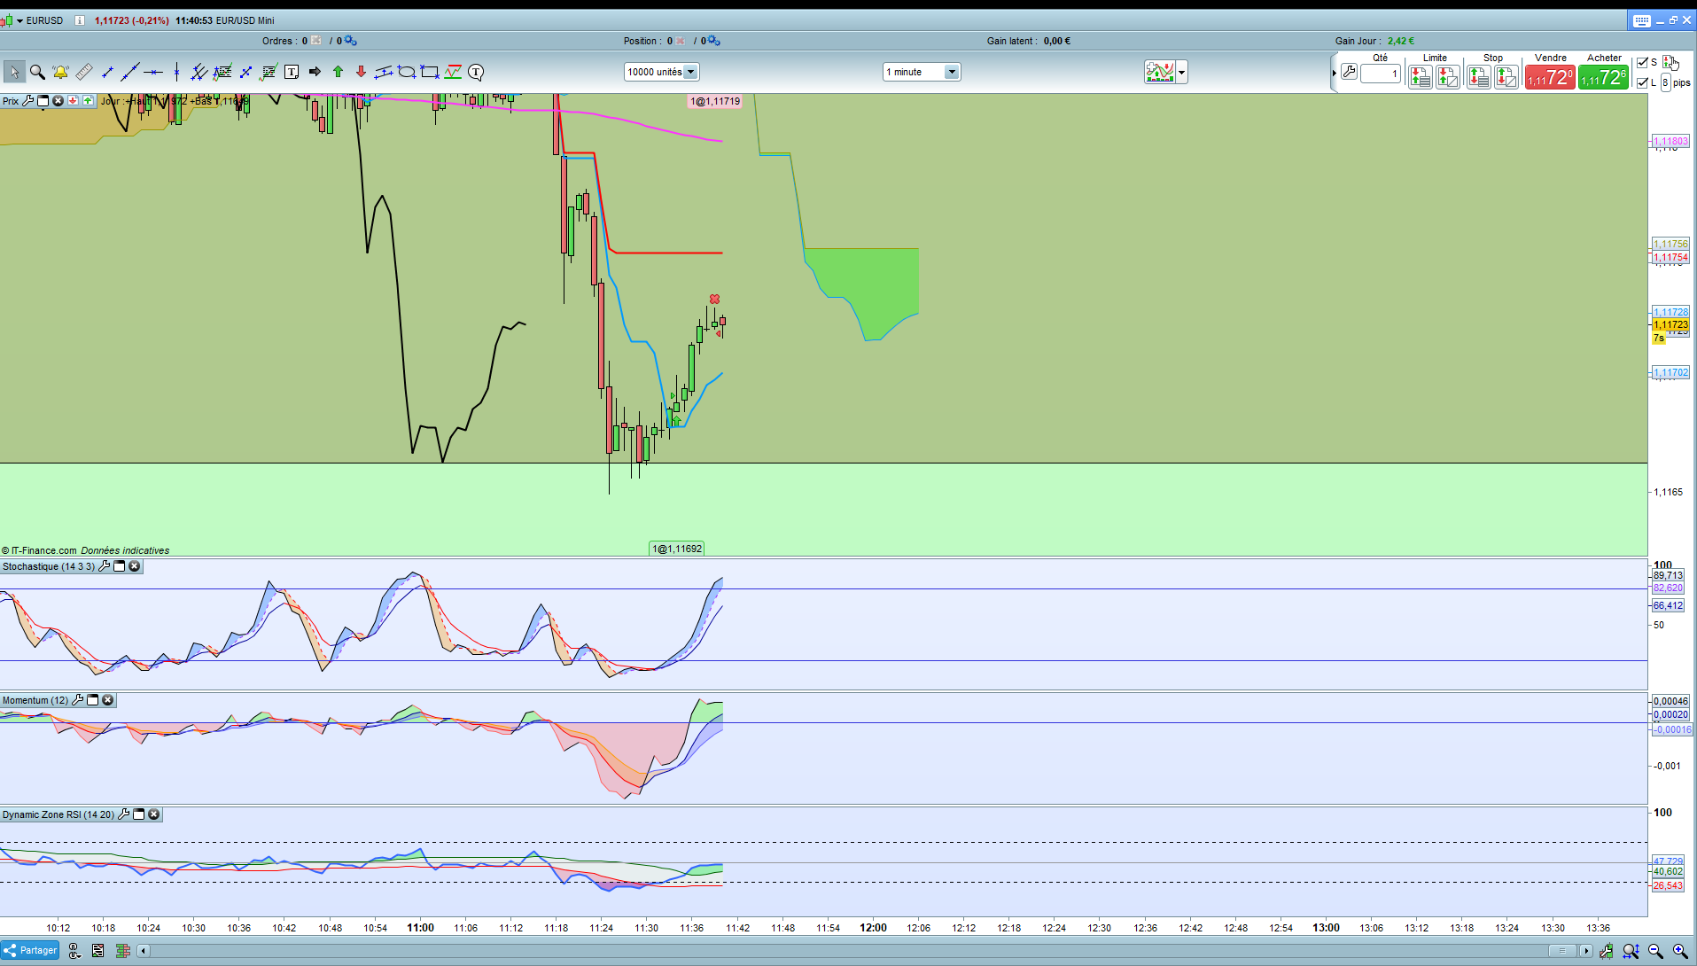The image size is (1697, 966).
Task: Click the Vendre 1,1172 sell button
Action: tap(1550, 78)
